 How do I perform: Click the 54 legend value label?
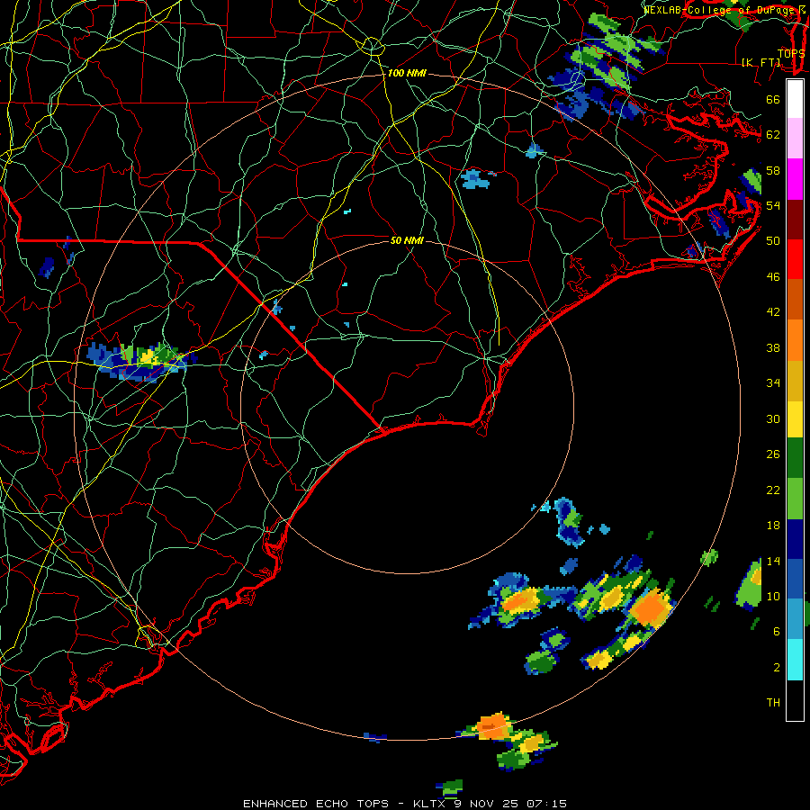(x=773, y=205)
